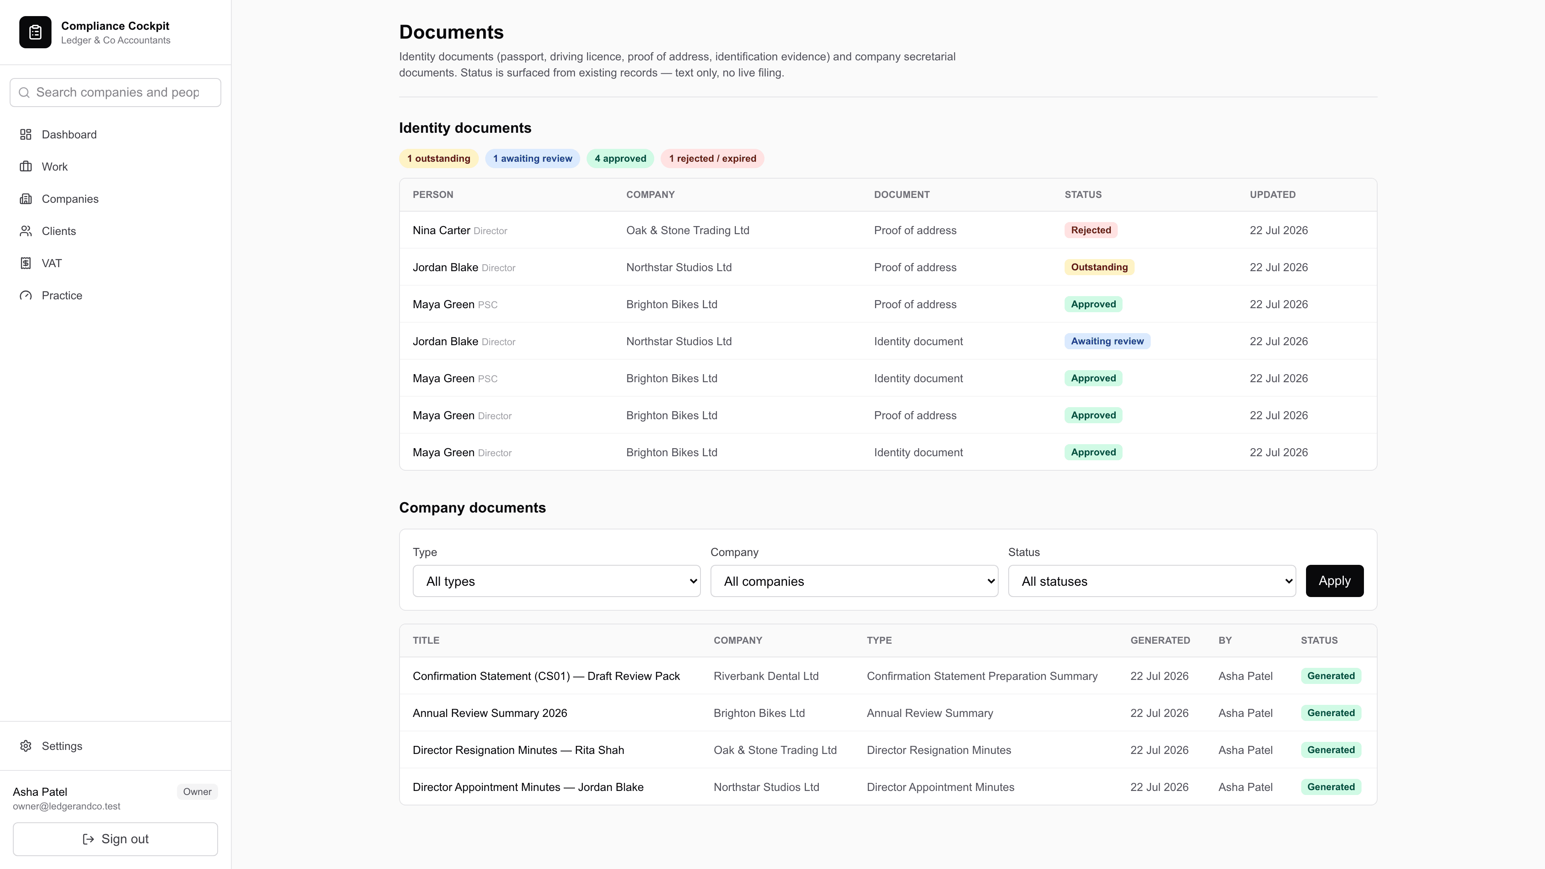Click the Settings gear icon
The image size is (1545, 869).
pyautogui.click(x=26, y=746)
